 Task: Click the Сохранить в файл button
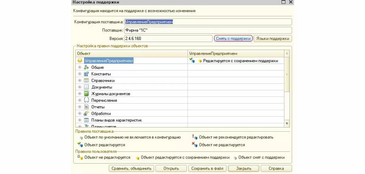[x=207, y=169]
